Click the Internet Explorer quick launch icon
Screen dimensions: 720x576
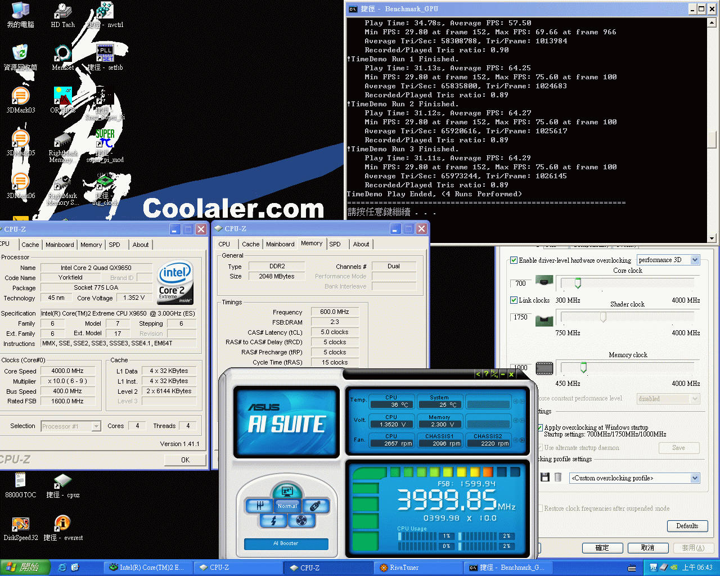click(x=62, y=568)
